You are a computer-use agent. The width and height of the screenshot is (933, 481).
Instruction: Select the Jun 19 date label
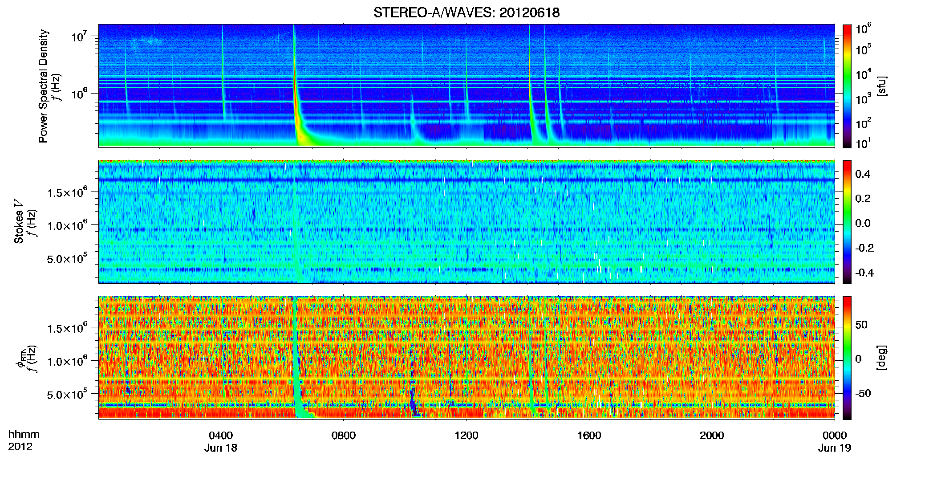point(835,448)
